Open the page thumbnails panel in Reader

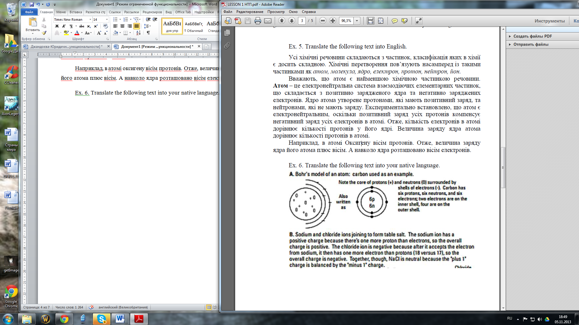227,32
